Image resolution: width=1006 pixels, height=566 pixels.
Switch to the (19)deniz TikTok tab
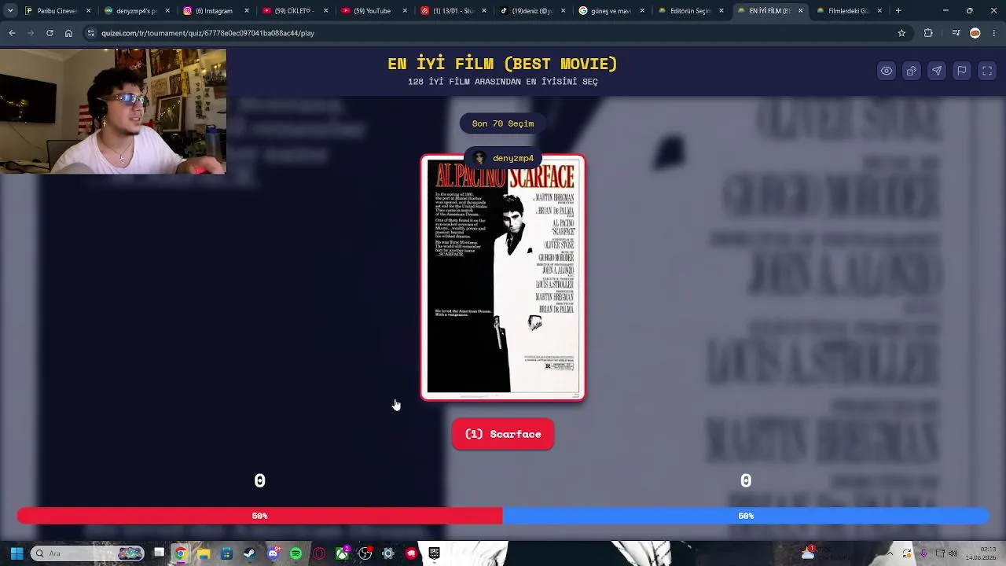tap(532, 11)
